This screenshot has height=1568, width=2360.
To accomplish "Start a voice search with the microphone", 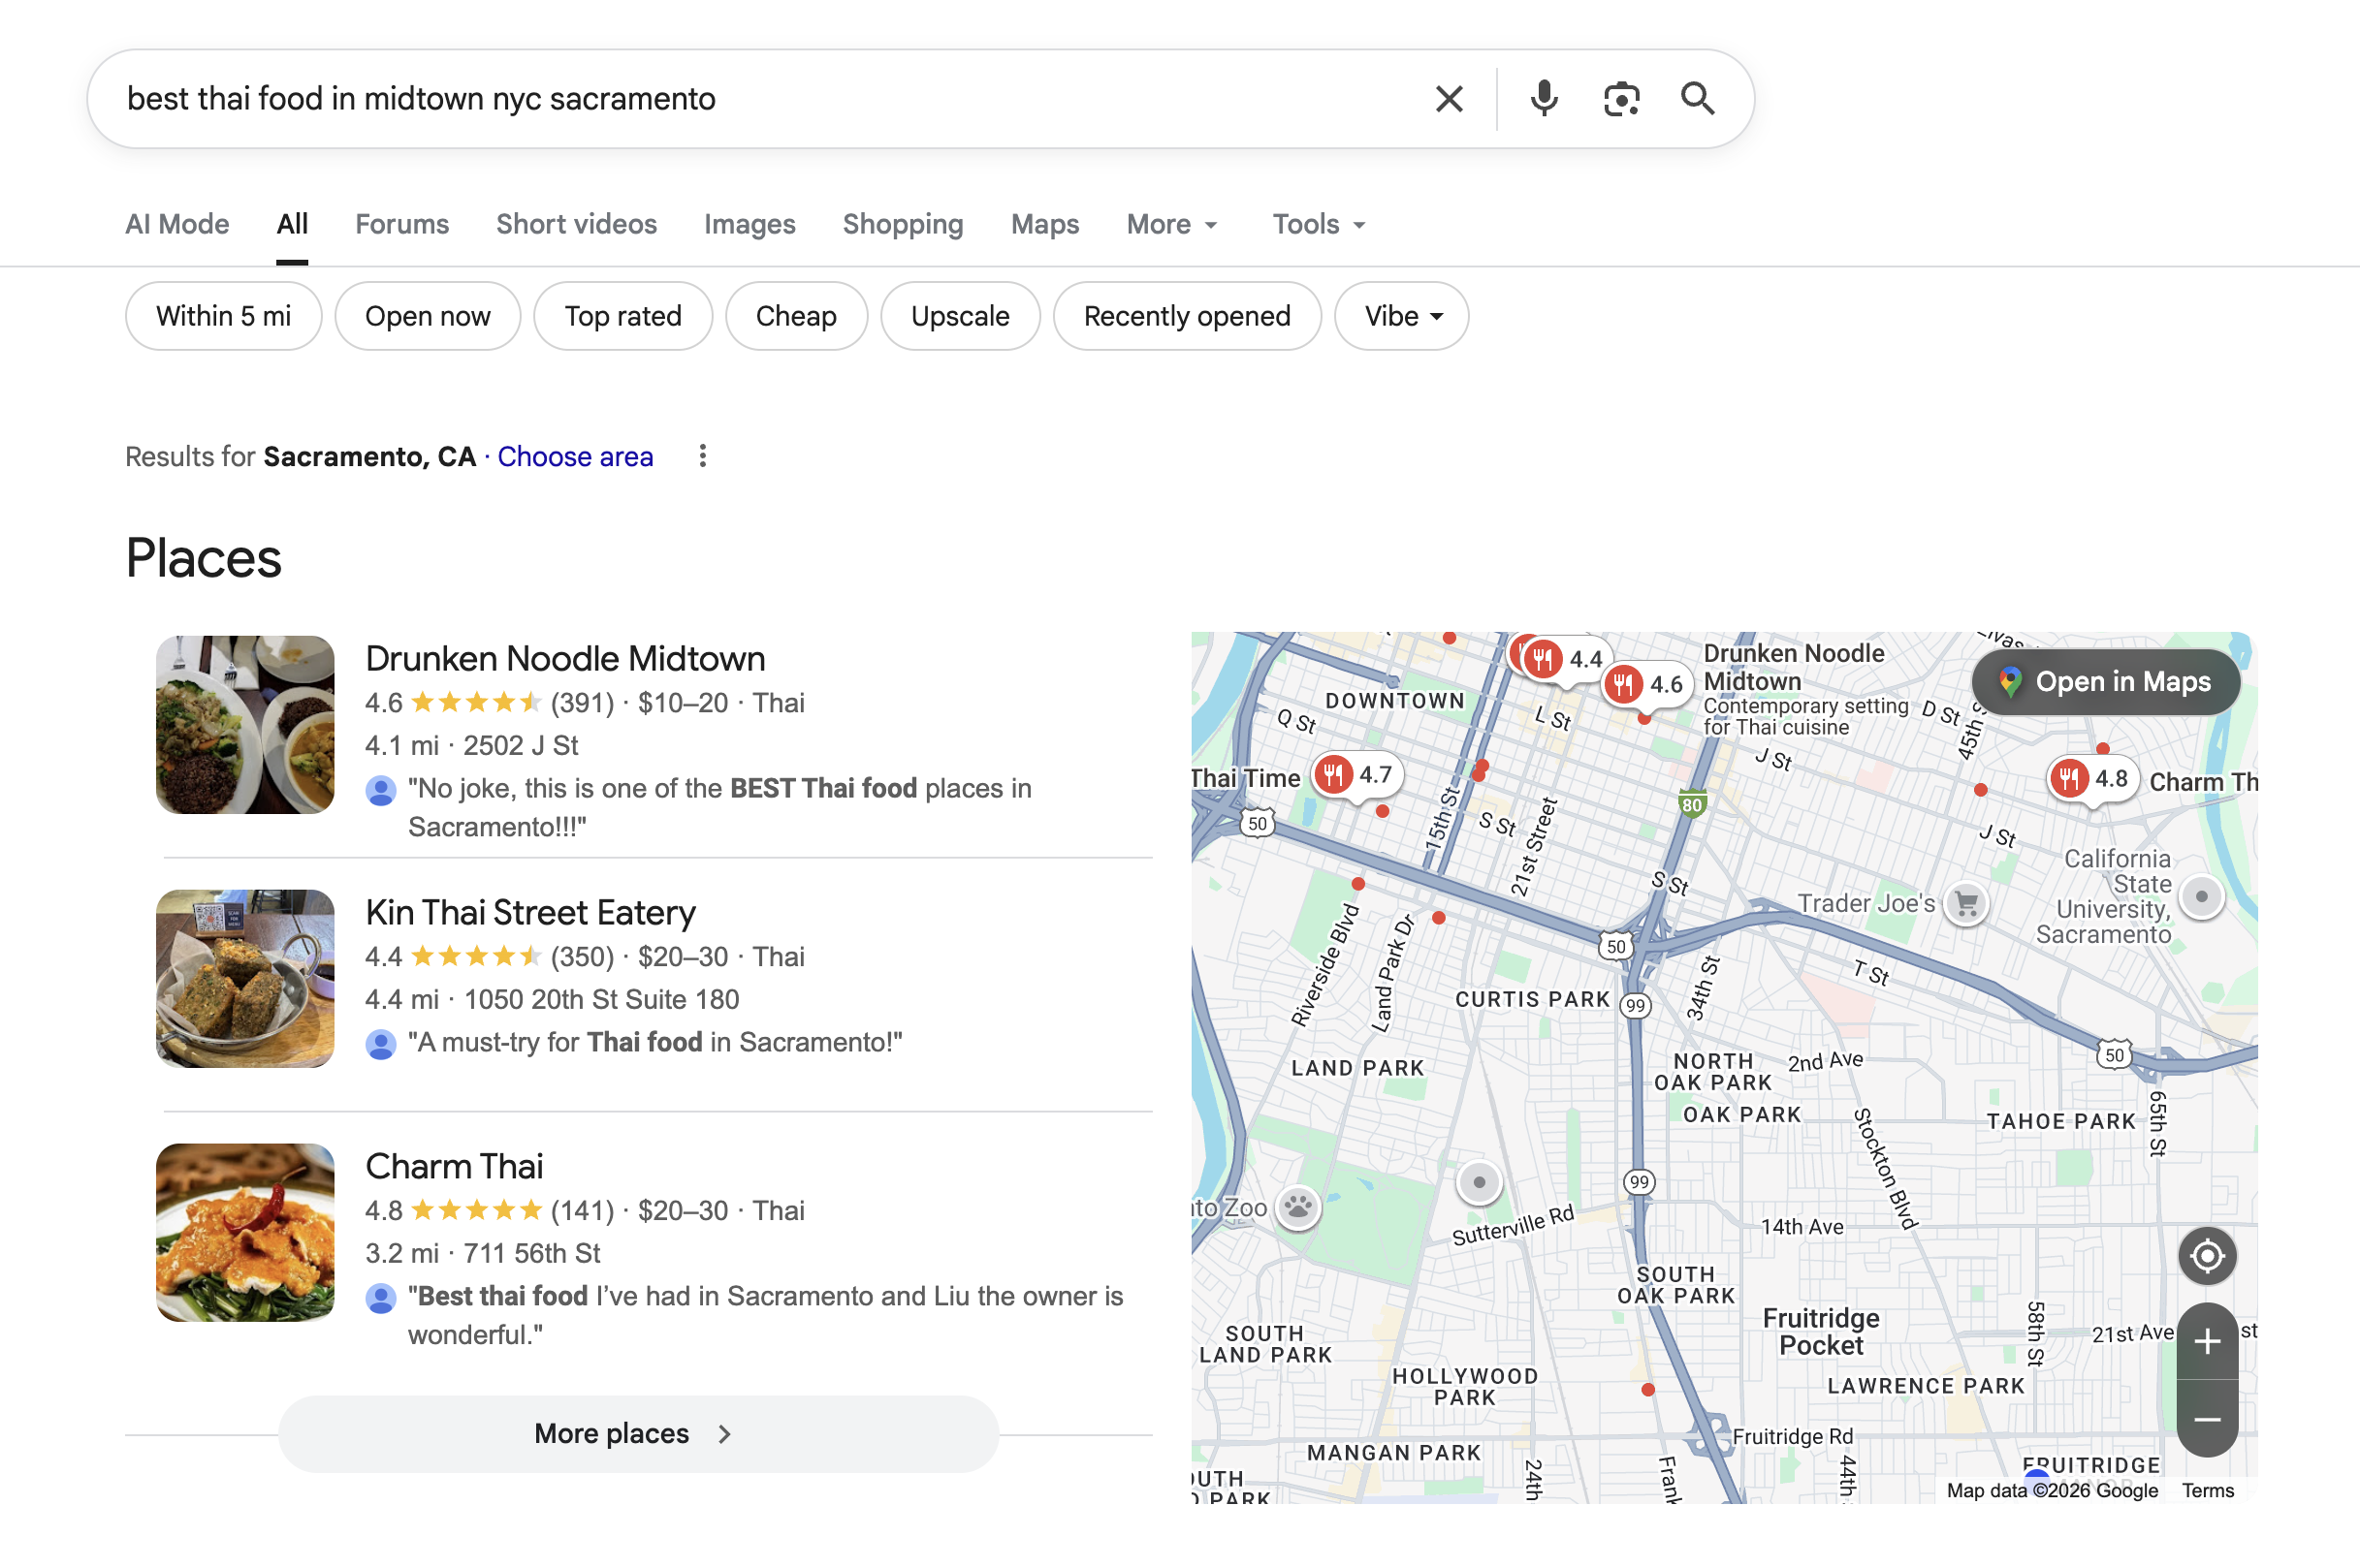I will point(1544,98).
